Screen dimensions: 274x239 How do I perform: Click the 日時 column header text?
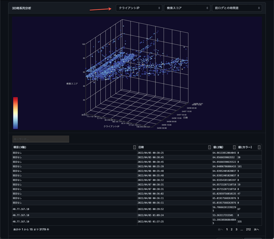pos(140,147)
